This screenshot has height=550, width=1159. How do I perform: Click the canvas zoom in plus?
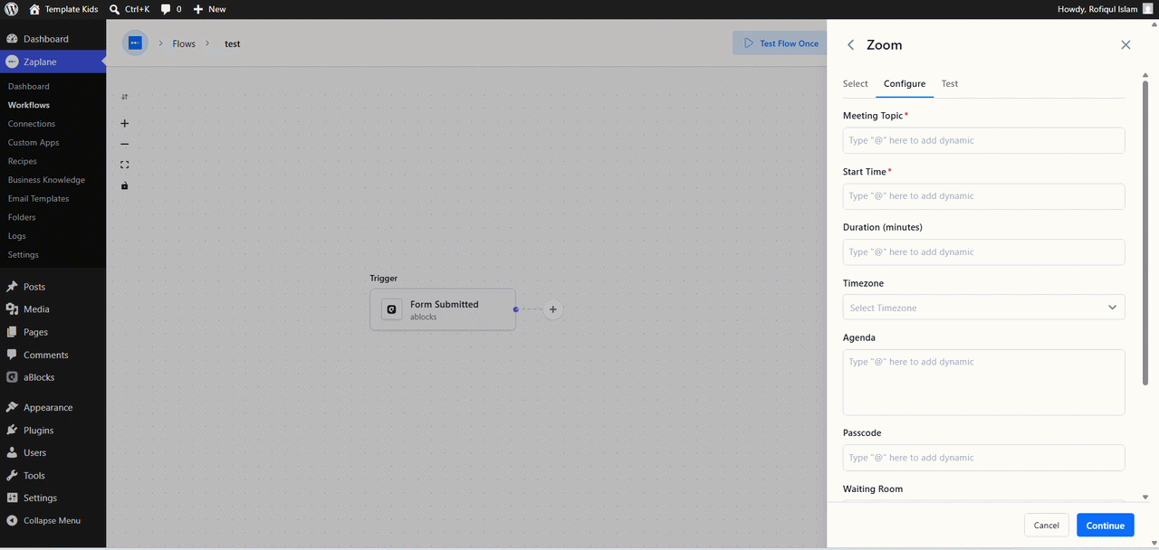125,124
